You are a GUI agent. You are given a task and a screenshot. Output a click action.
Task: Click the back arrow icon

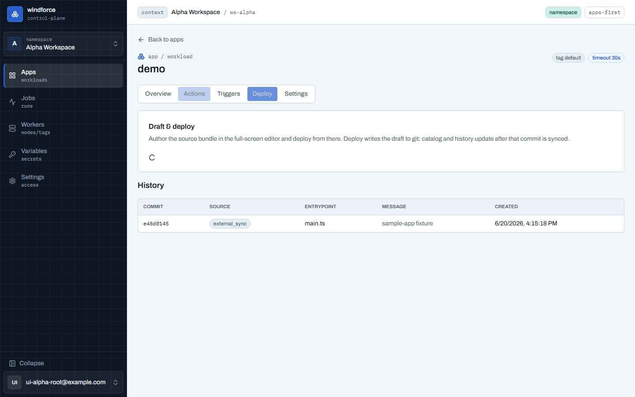click(141, 40)
